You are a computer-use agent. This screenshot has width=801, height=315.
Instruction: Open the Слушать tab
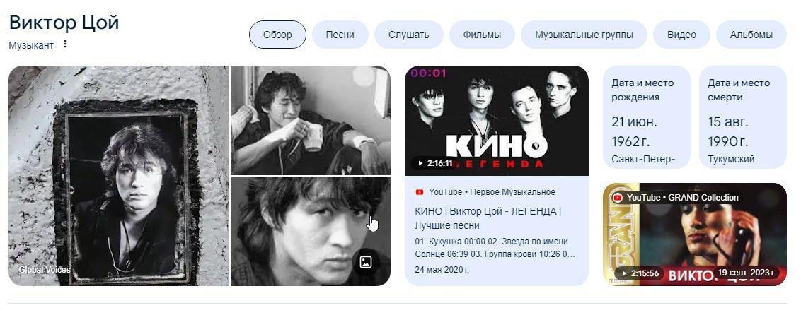pyautogui.click(x=408, y=35)
